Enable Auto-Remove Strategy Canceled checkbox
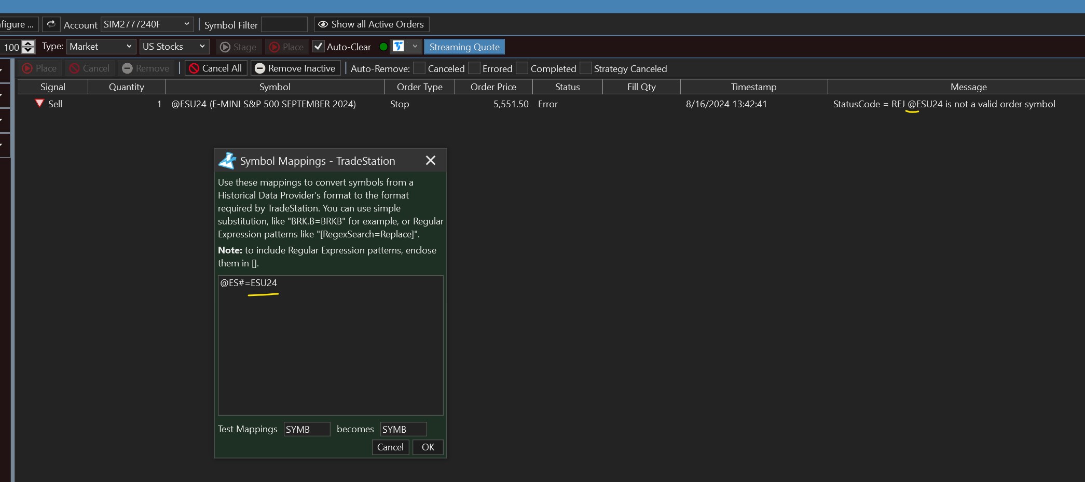This screenshot has height=482, width=1085. (585, 68)
